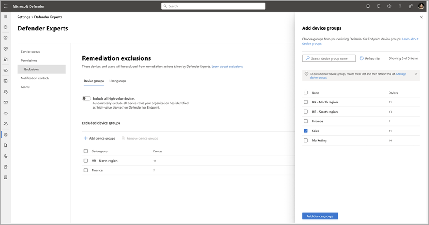
Task: Click the Marketing group name
Action: [319, 140]
